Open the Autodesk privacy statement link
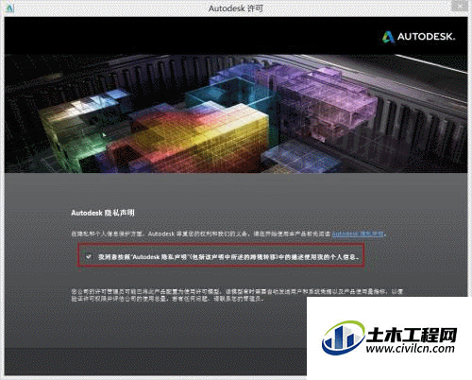Viewport: 472px width, 380px height. point(358,233)
